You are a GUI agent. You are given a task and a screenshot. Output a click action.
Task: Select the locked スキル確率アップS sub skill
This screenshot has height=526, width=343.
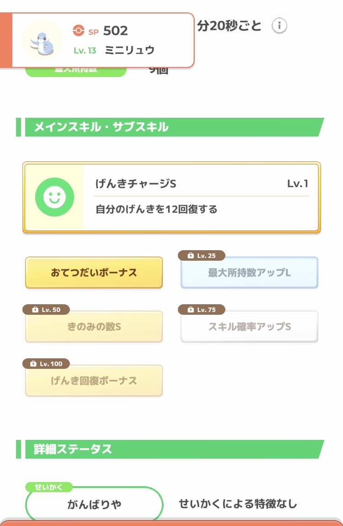[249, 326]
